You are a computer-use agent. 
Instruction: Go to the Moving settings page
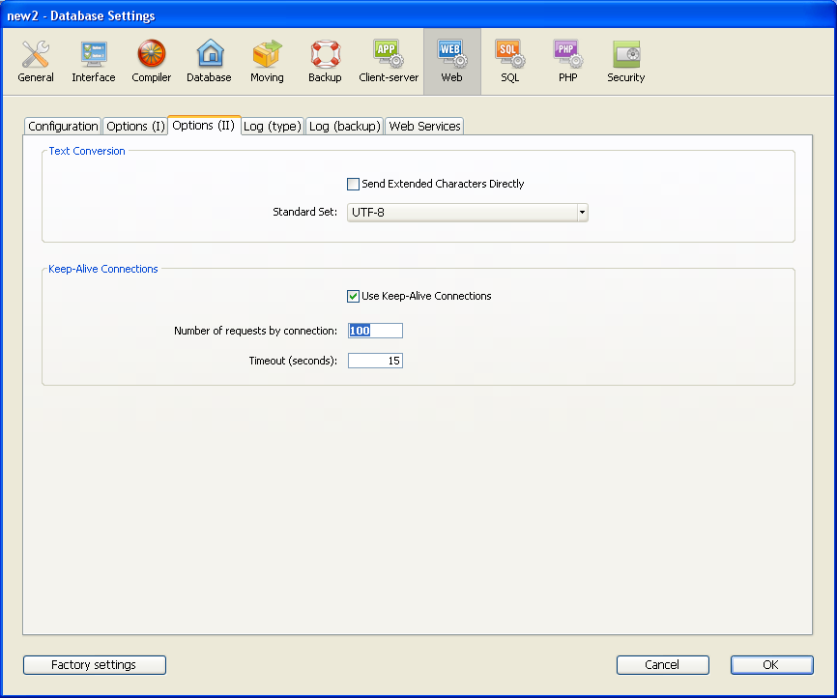point(267,62)
